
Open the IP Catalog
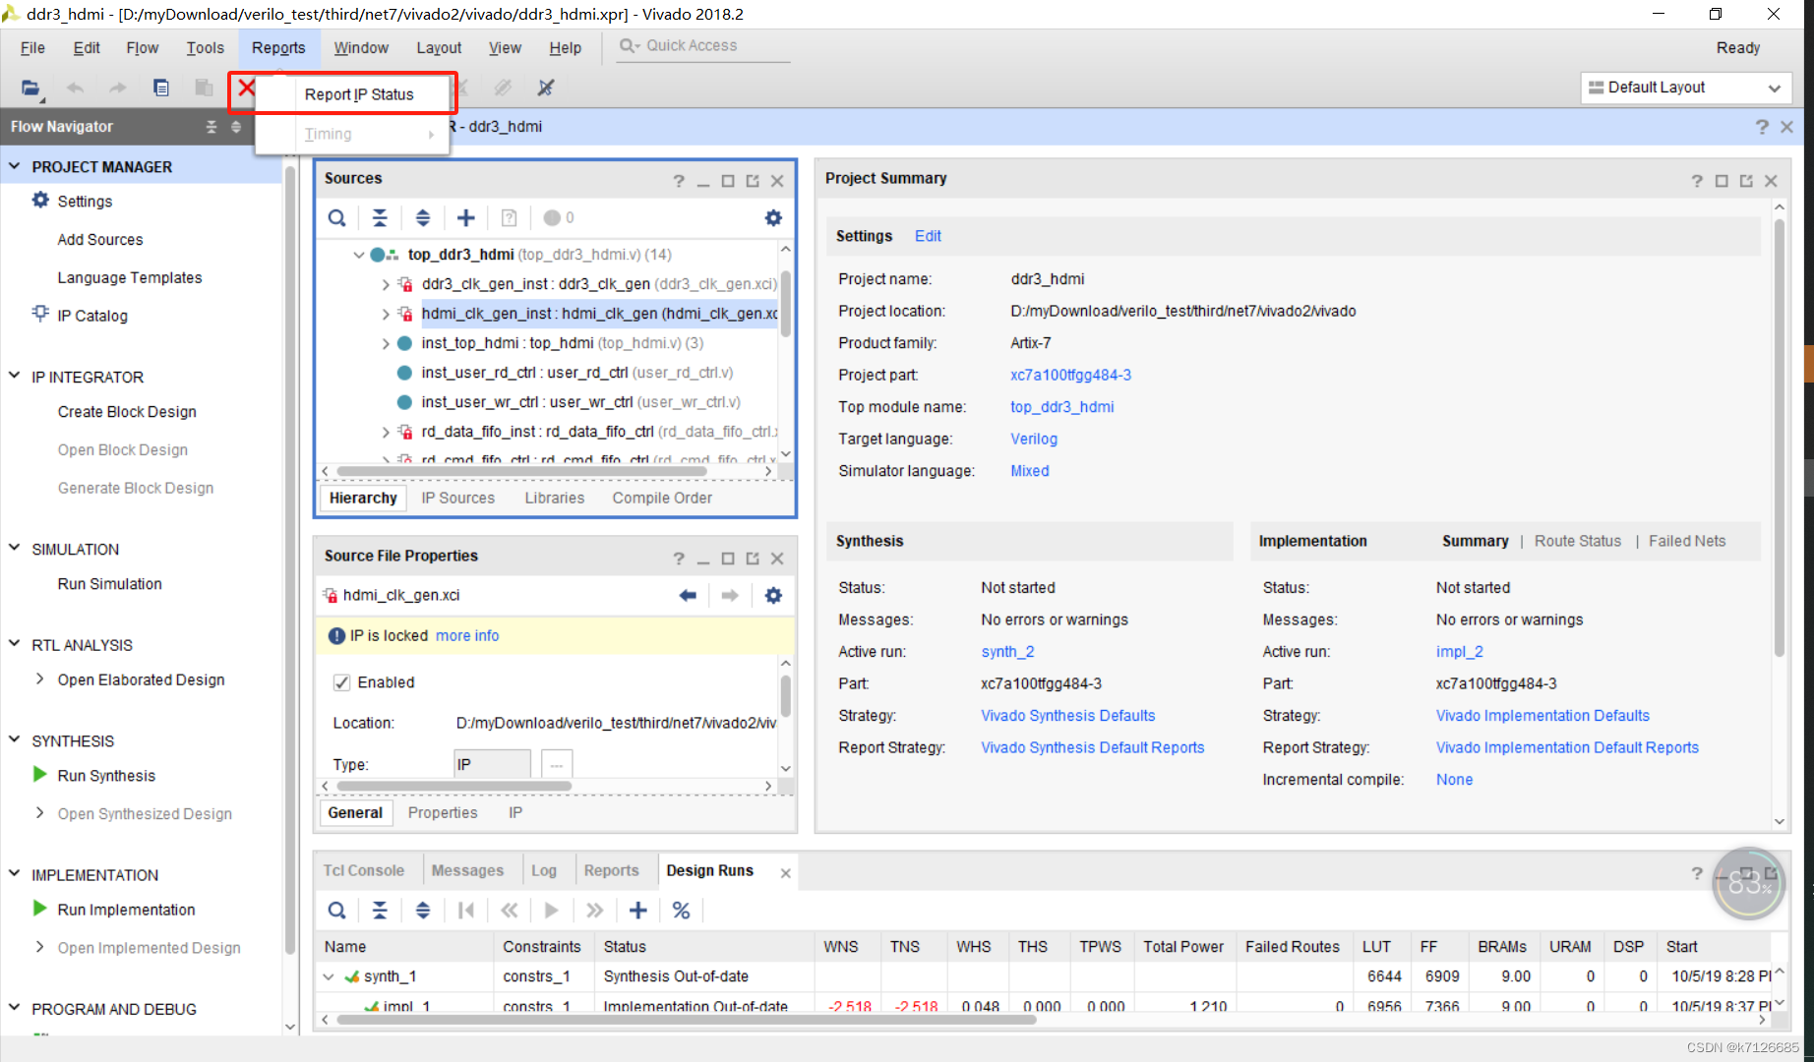coord(92,316)
